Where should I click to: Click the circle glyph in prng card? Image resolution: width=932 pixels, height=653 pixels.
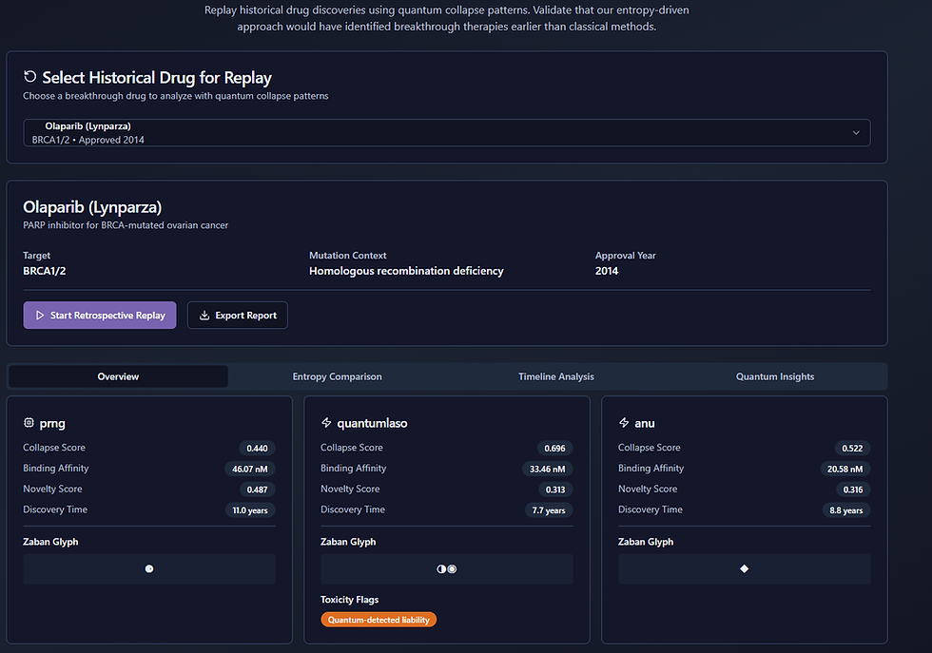click(149, 568)
